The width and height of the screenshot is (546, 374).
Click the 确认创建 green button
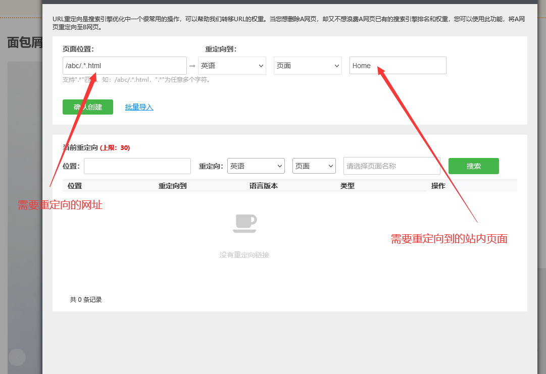87,107
